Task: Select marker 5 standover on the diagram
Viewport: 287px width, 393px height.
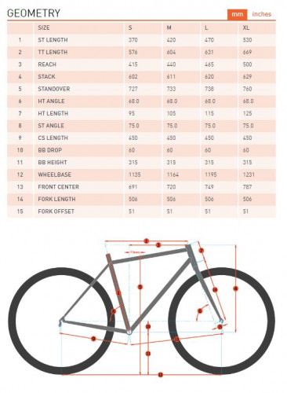Action: pyautogui.click(x=140, y=287)
